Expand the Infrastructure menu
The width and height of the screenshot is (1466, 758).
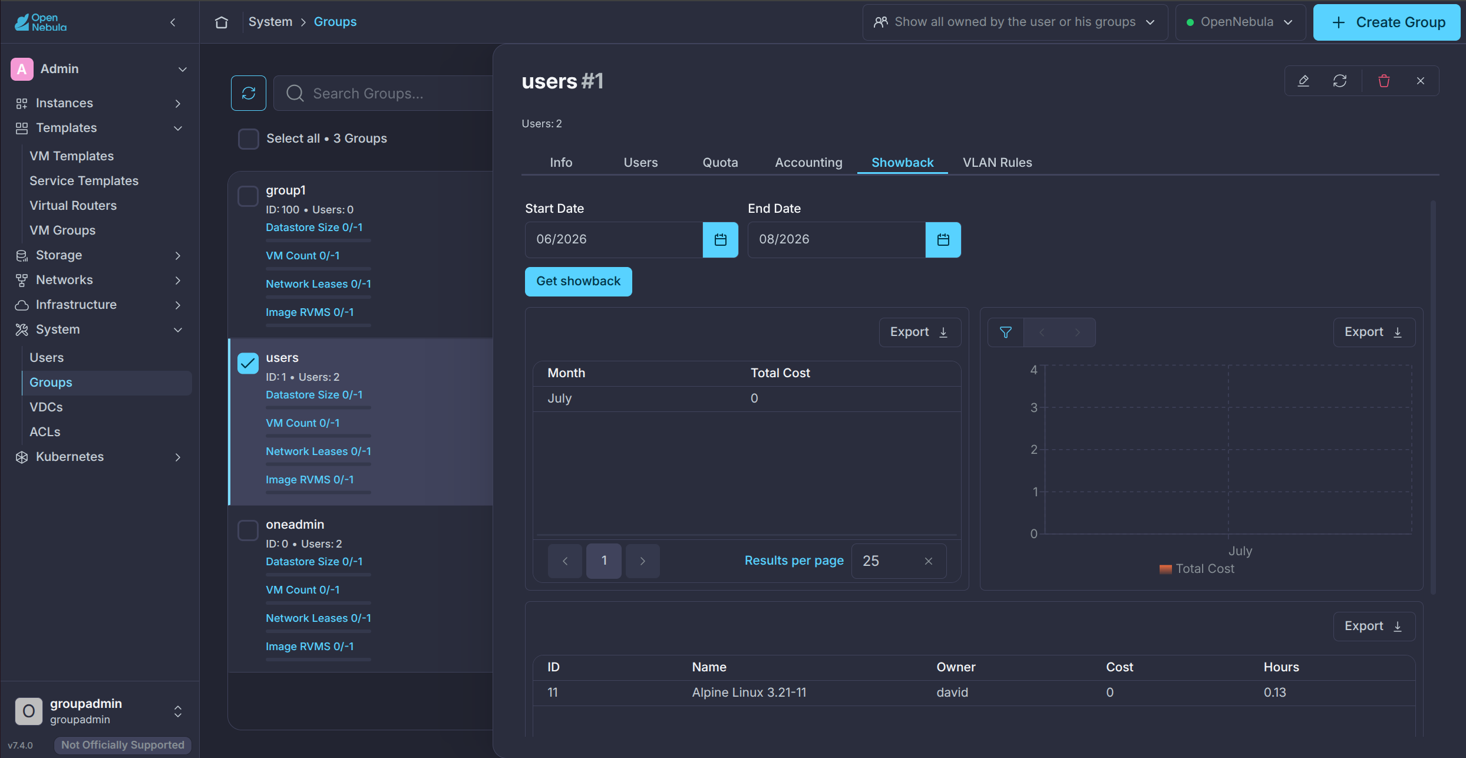coord(178,305)
